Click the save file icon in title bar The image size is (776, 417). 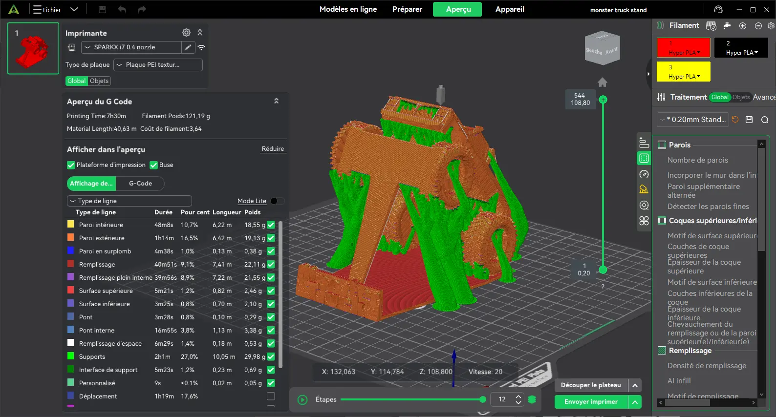click(x=102, y=9)
